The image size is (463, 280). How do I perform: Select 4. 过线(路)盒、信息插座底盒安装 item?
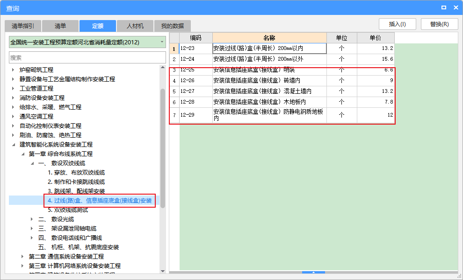pos(100,201)
